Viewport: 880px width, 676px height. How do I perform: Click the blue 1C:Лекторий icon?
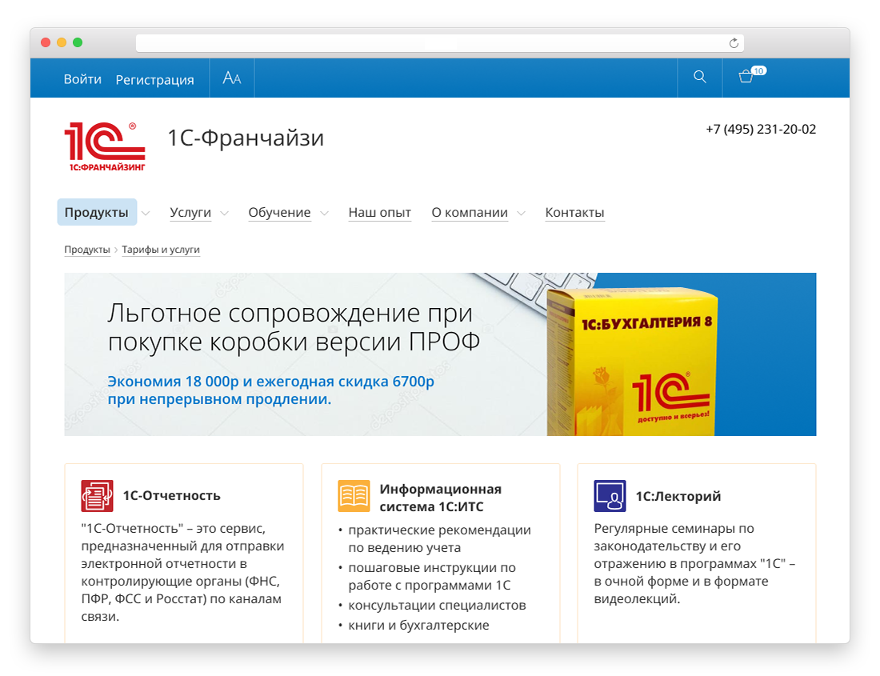[610, 495]
